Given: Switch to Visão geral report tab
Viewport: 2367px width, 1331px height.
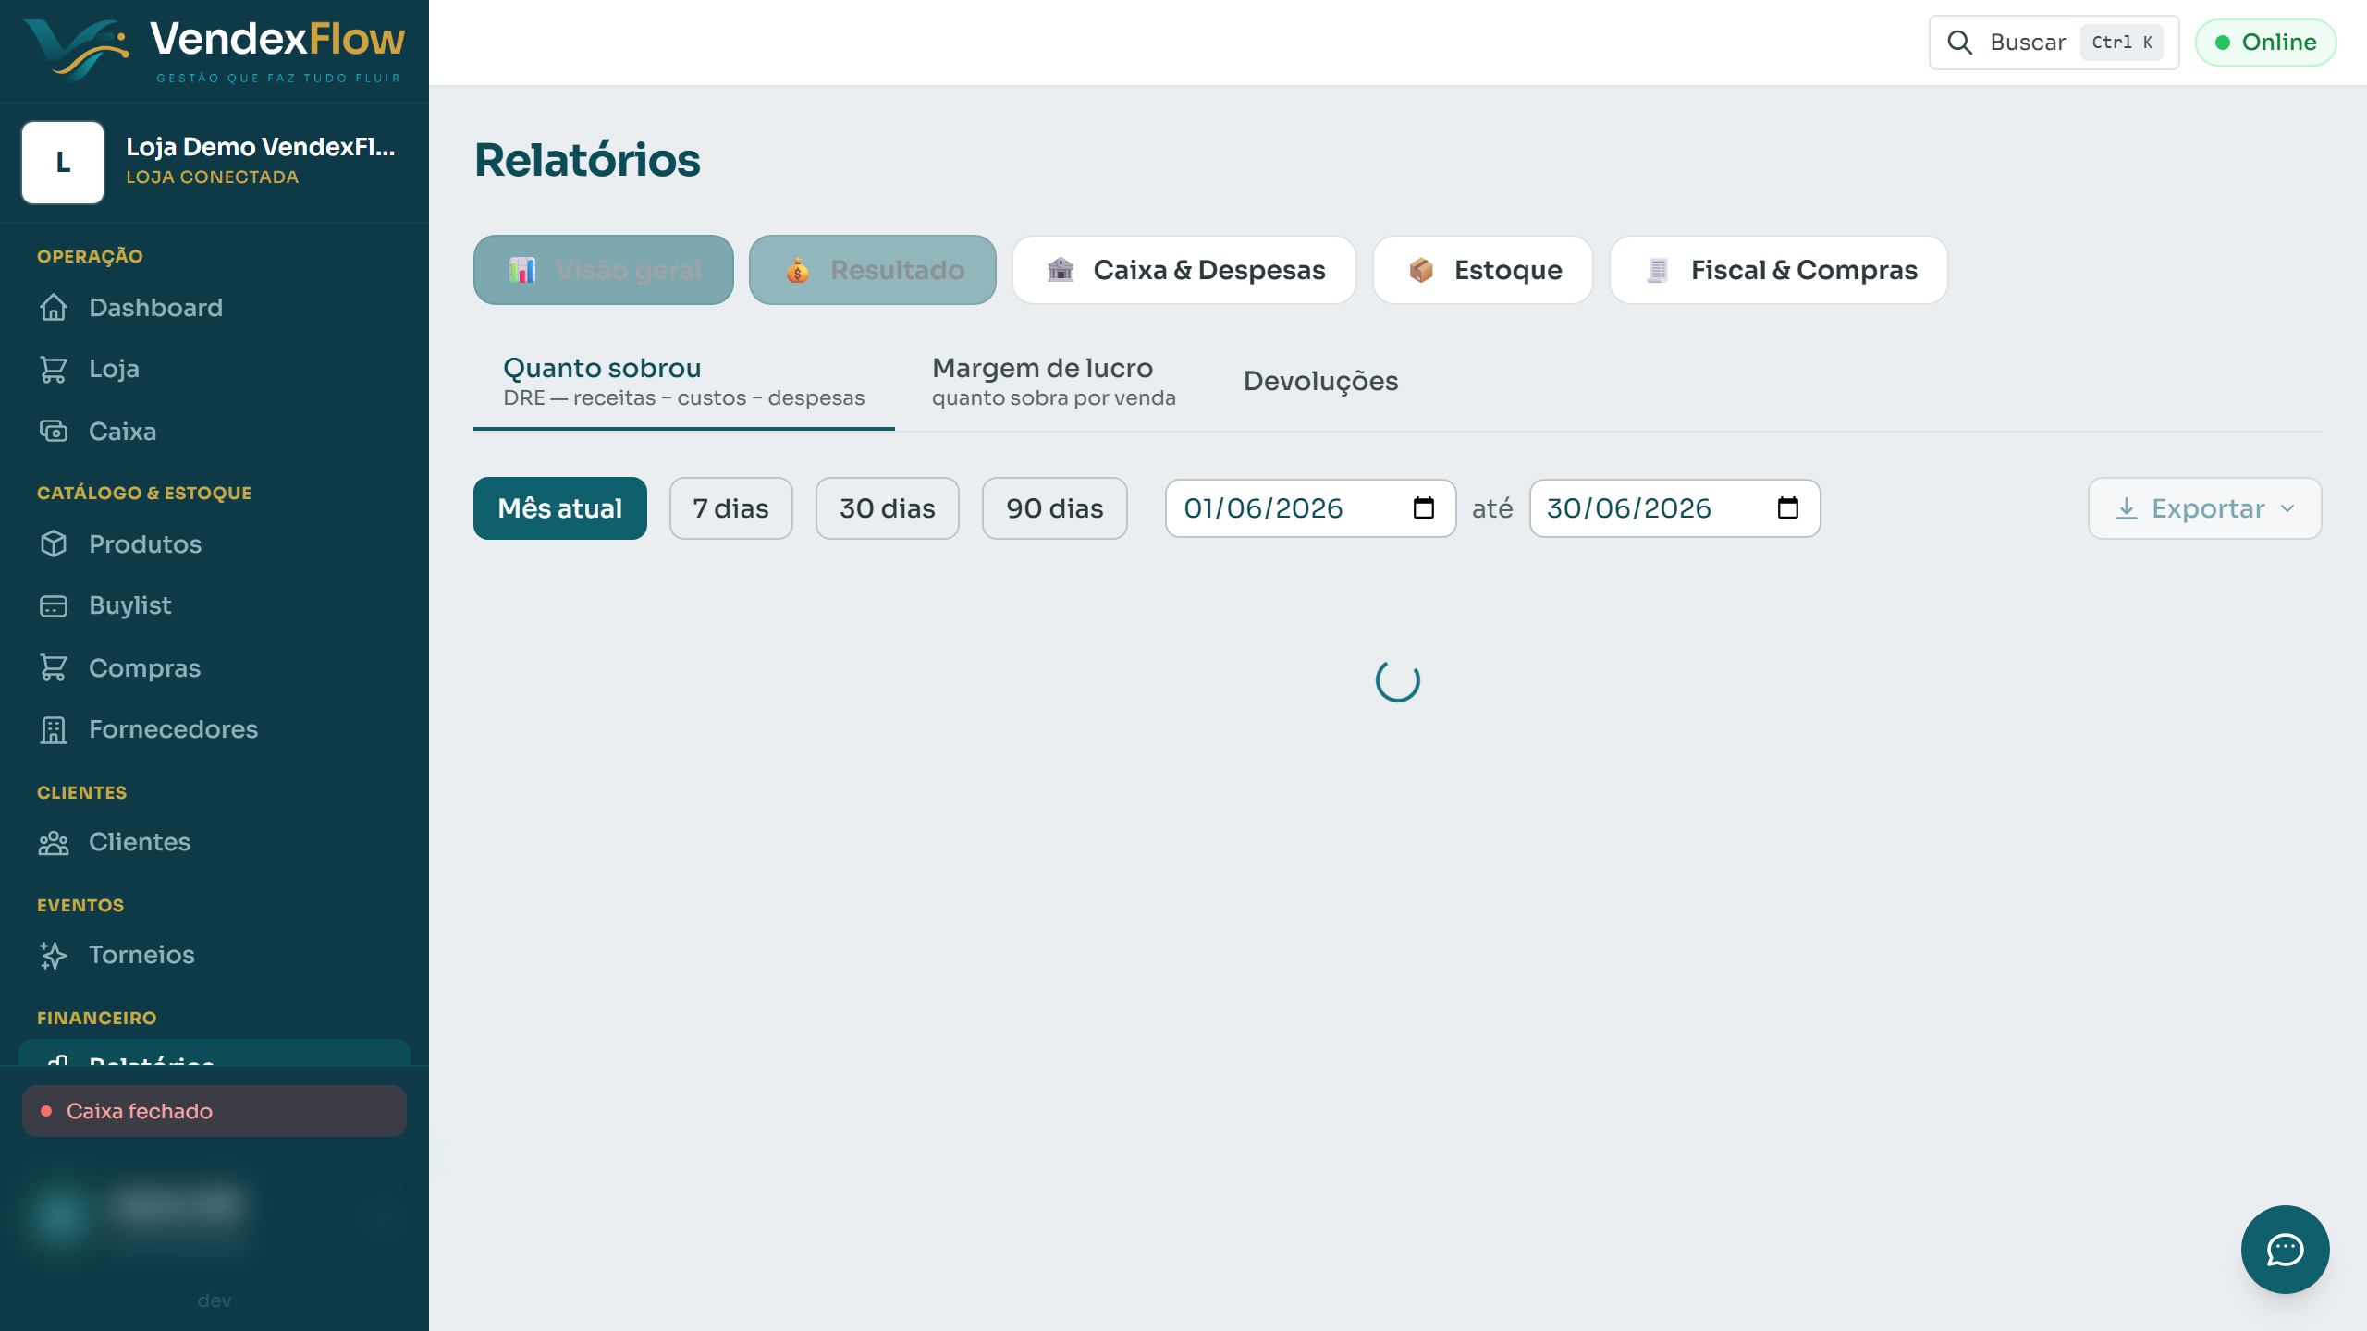Looking at the screenshot, I should 604,270.
